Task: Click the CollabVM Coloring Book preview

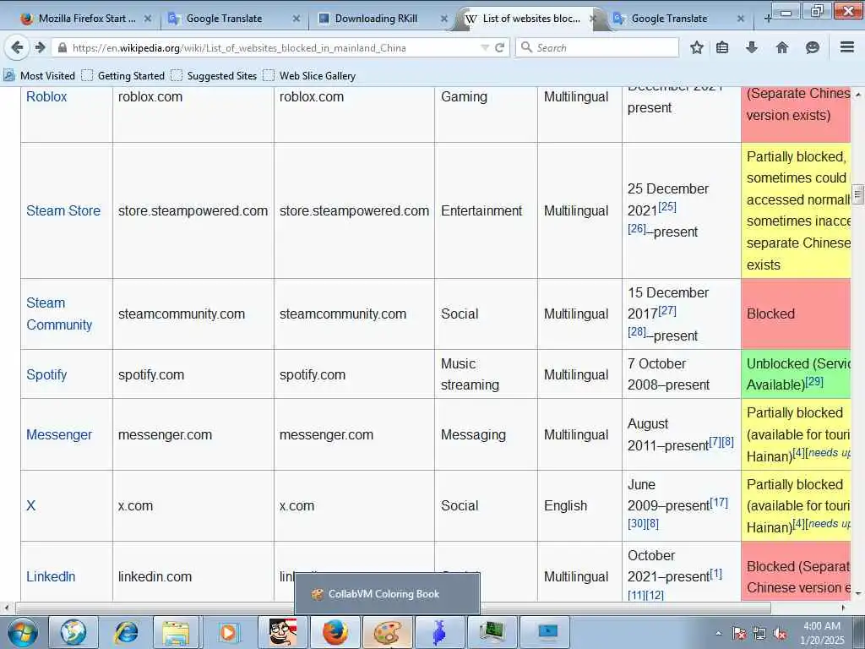Action: tap(387, 594)
